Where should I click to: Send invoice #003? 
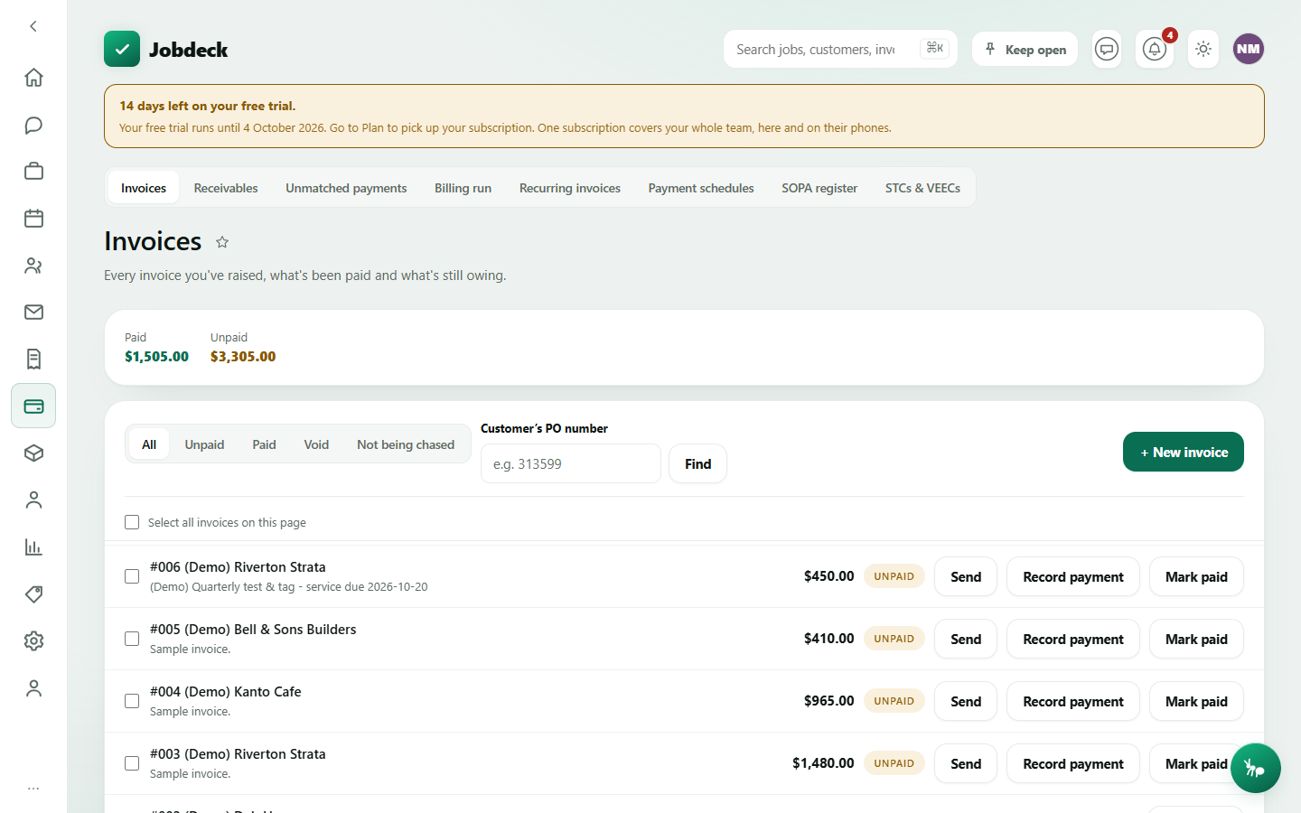966,763
